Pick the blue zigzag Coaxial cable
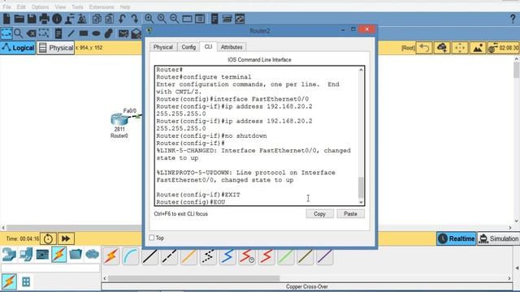520x292 pixels. [227, 256]
